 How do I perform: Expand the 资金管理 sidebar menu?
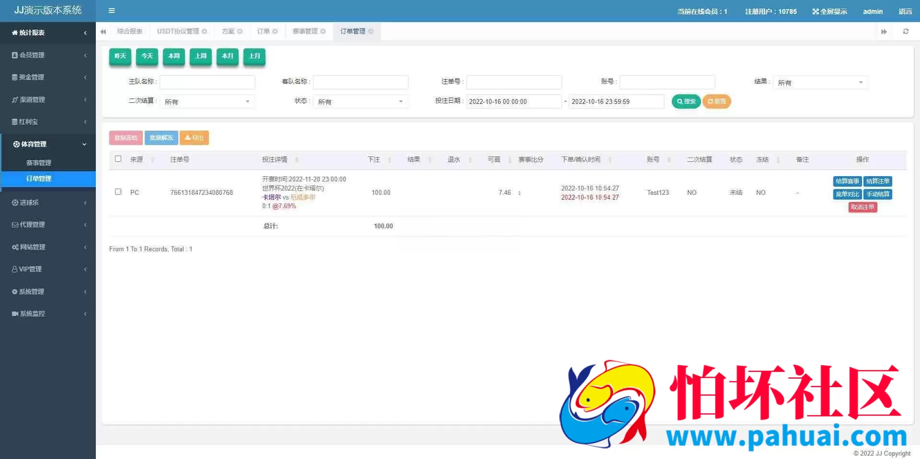(x=48, y=77)
